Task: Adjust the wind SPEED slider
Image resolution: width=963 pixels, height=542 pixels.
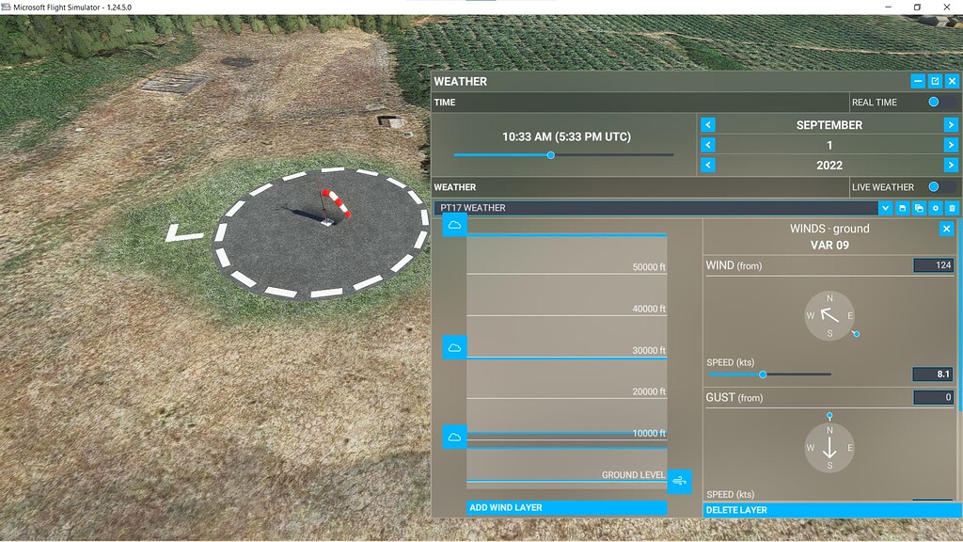Action: [763, 373]
